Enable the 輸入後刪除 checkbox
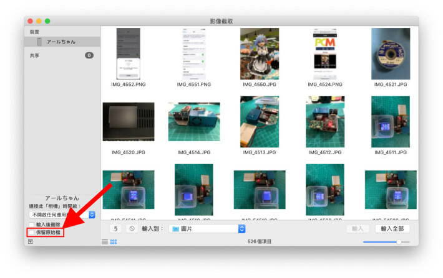Image resolution: width=443 pixels, height=278 pixels. (x=31, y=225)
